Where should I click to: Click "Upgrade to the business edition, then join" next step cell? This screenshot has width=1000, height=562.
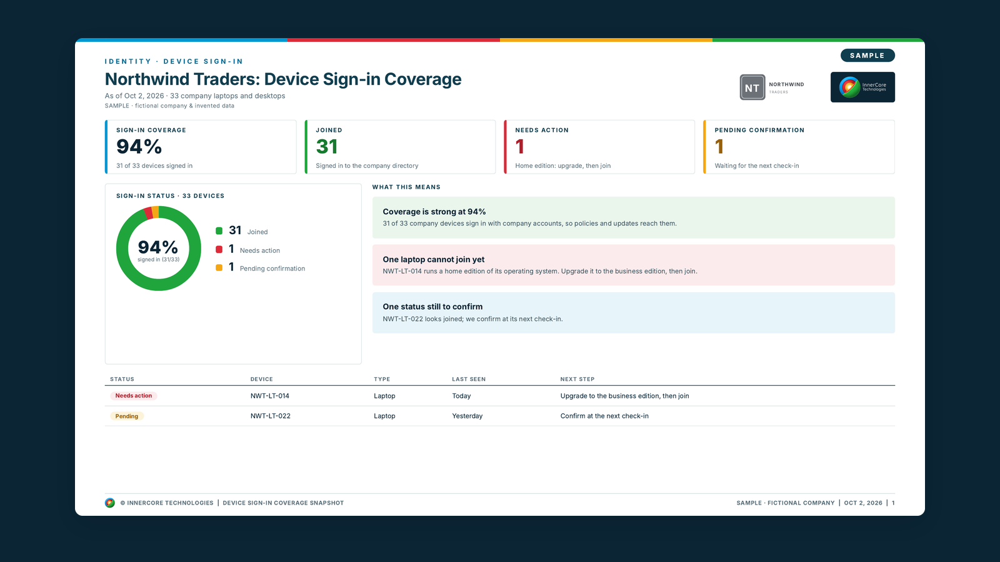625,396
